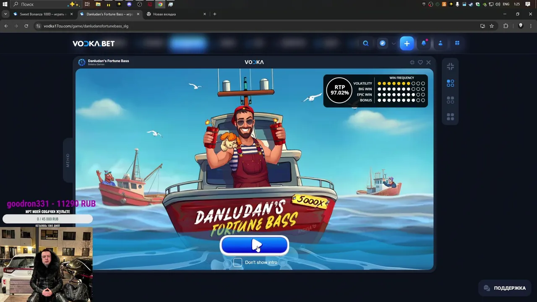Open the site search magnifier icon
The height and width of the screenshot is (302, 537).
pos(366,43)
